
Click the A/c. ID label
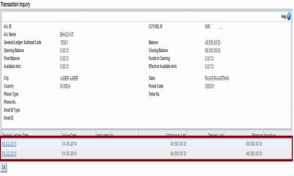7,27
